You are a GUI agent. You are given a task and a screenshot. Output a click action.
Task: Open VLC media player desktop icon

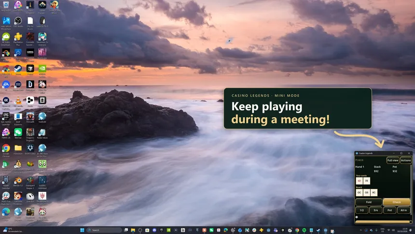pos(18,103)
